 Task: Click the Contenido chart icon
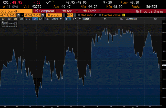tap(121, 19)
